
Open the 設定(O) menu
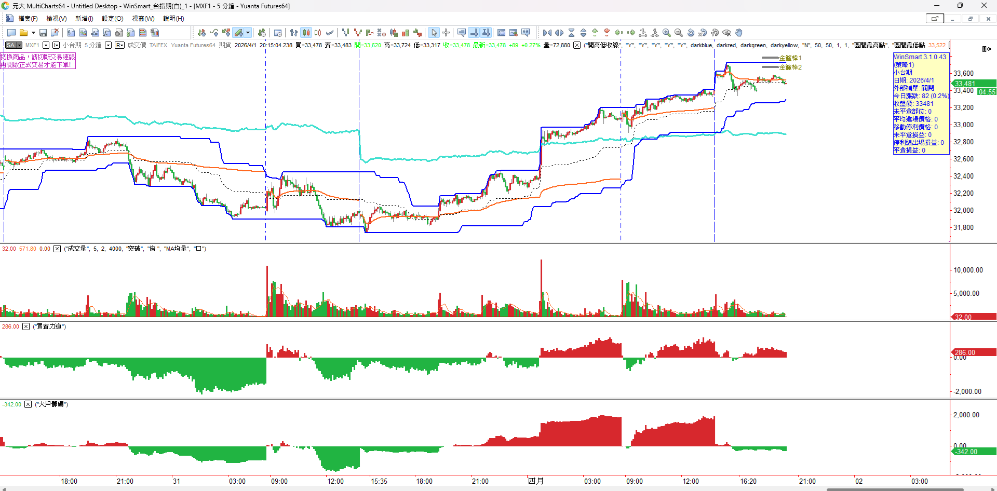tap(113, 19)
